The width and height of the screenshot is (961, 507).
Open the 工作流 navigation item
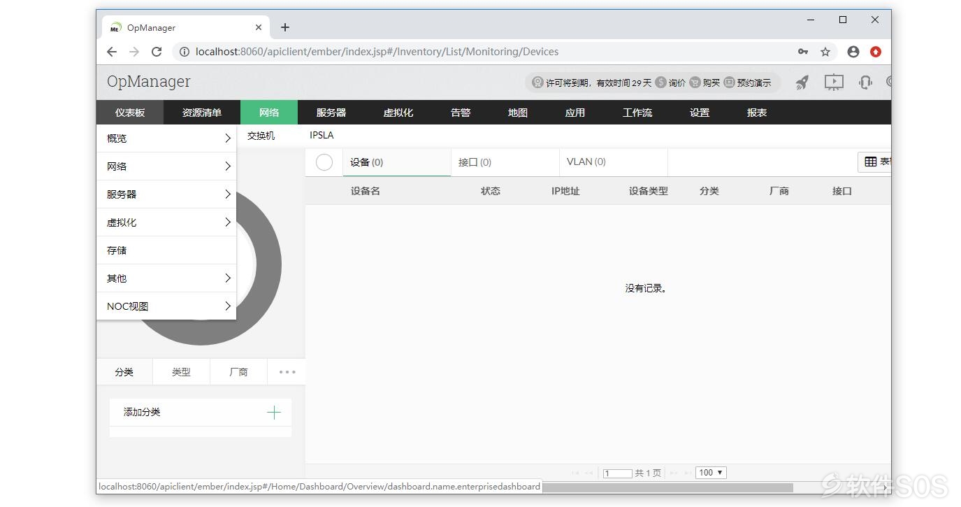[637, 113]
